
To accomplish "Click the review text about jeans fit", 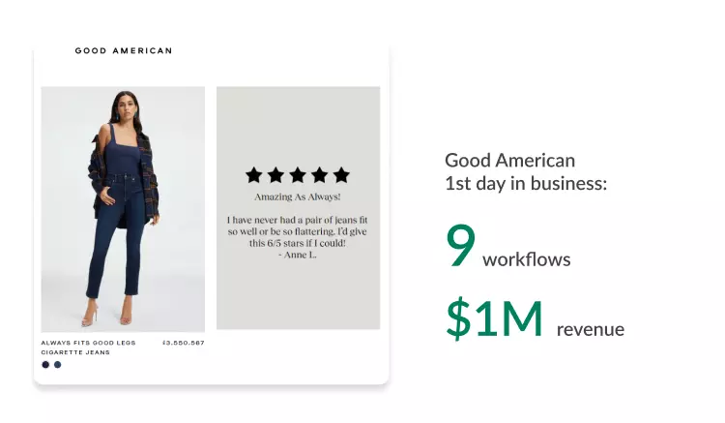I will (x=298, y=231).
